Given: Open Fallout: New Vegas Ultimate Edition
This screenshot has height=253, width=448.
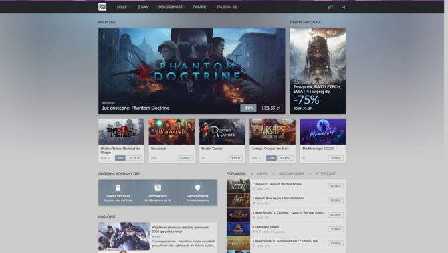Looking at the screenshot, I should click(286, 201).
